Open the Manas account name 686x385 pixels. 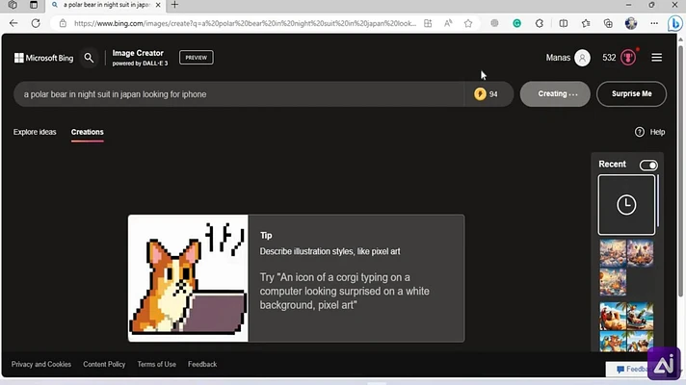pos(558,58)
